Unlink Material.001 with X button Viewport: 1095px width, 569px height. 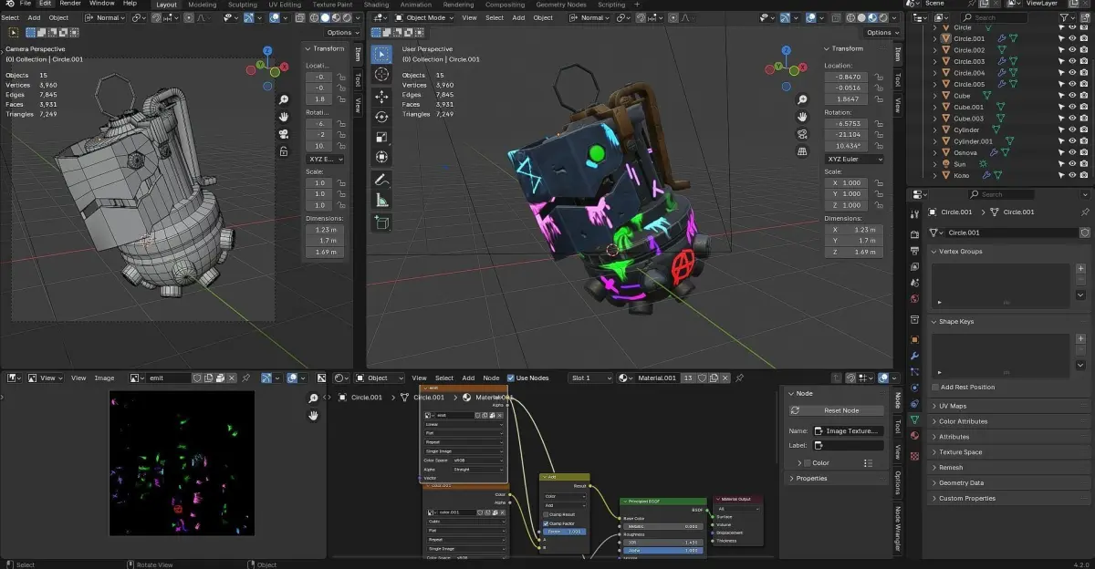(726, 378)
